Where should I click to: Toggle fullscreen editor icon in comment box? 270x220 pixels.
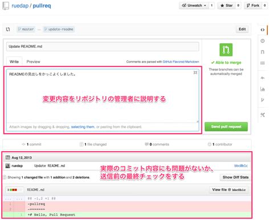pyautogui.click(x=195, y=73)
